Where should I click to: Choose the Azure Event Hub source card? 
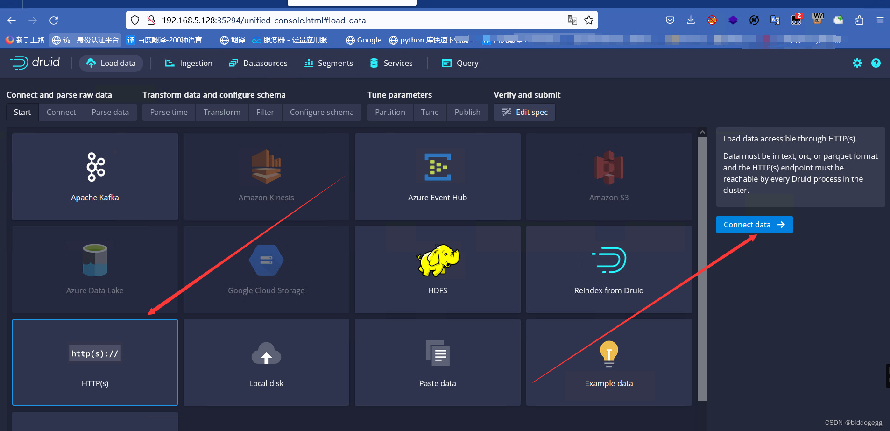[438, 177]
